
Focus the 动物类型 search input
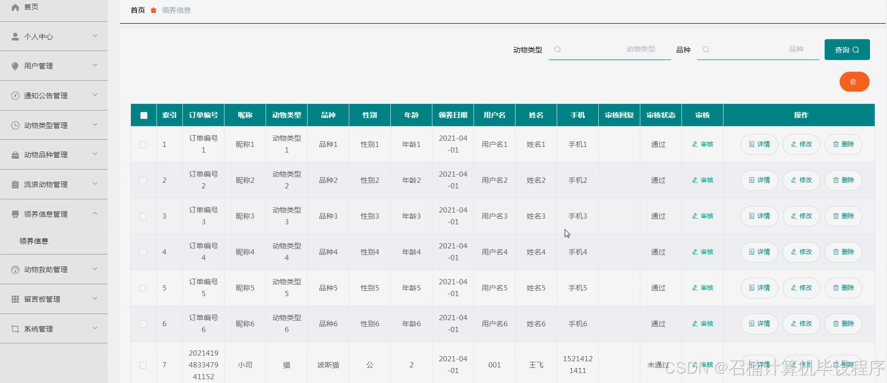pos(610,50)
